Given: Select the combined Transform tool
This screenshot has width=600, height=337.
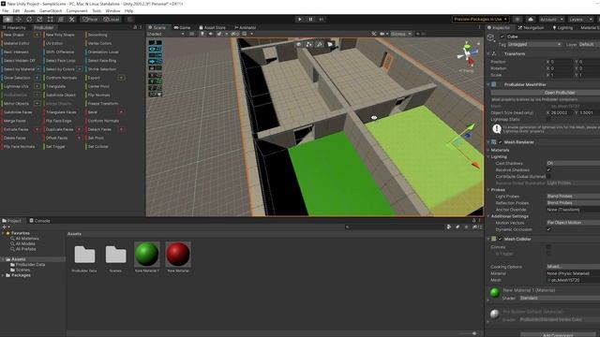Looking at the screenshot, I should (61, 19).
